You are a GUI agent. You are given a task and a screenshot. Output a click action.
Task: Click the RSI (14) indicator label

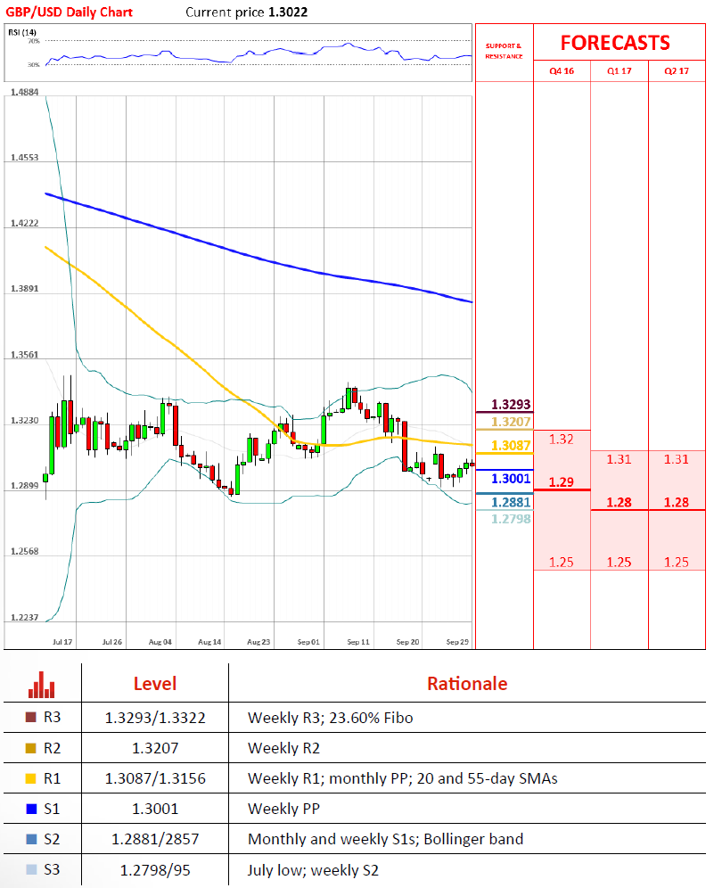coord(22,32)
